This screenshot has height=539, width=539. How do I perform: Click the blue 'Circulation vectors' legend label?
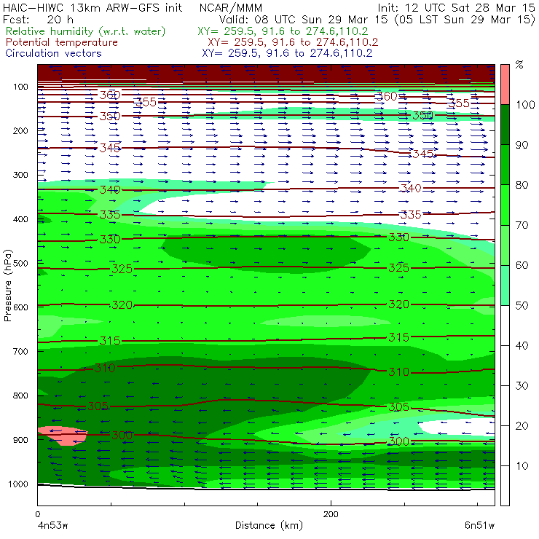click(54, 53)
